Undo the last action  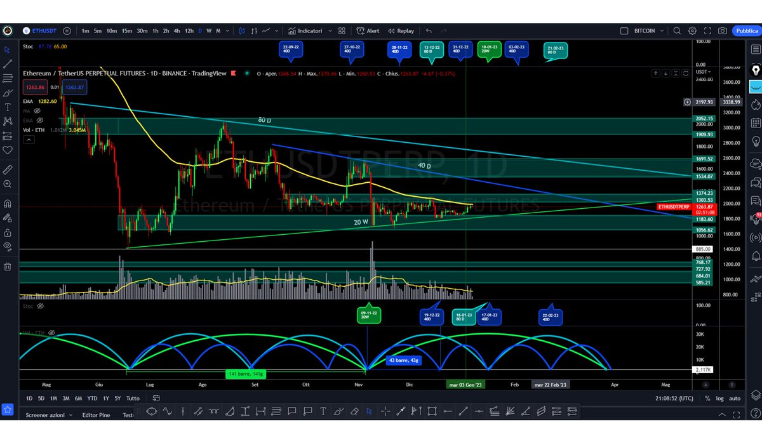(x=429, y=30)
